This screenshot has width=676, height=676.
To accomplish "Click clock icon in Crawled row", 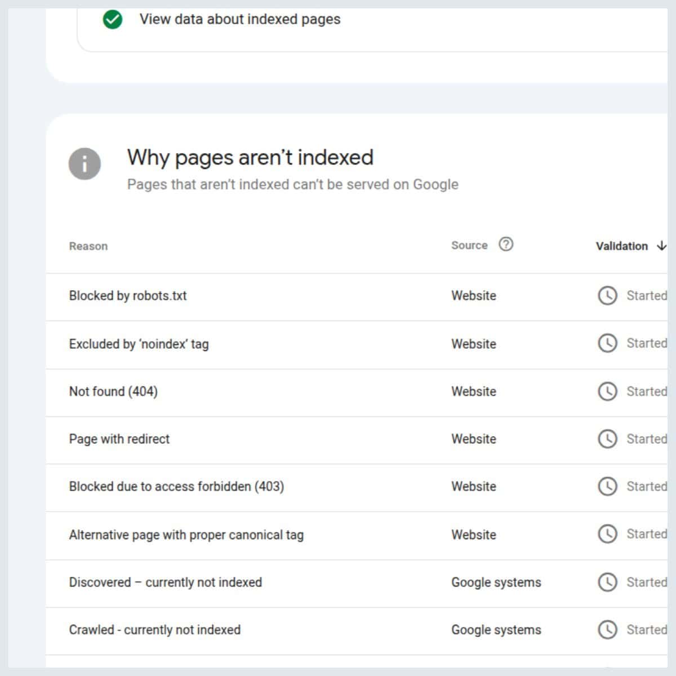I will point(607,630).
